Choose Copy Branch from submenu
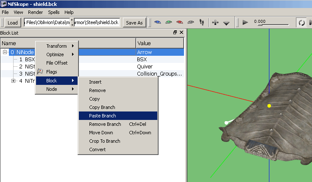The height and width of the screenshot is (182, 312). pos(118,107)
